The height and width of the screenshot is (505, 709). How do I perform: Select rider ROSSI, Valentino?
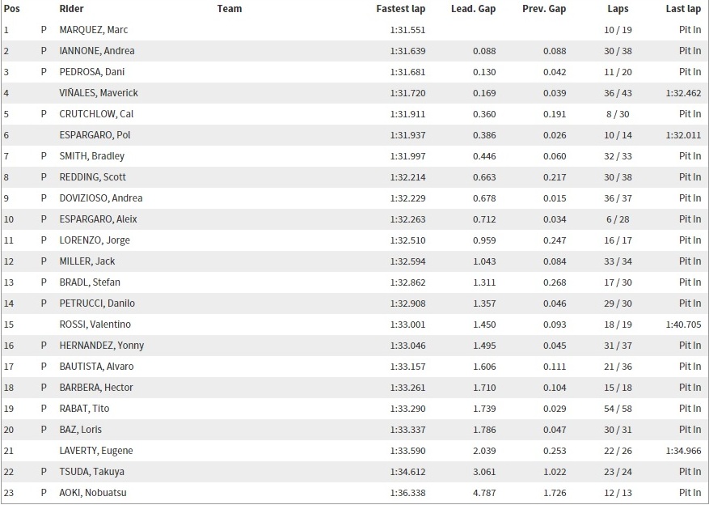[x=95, y=325]
